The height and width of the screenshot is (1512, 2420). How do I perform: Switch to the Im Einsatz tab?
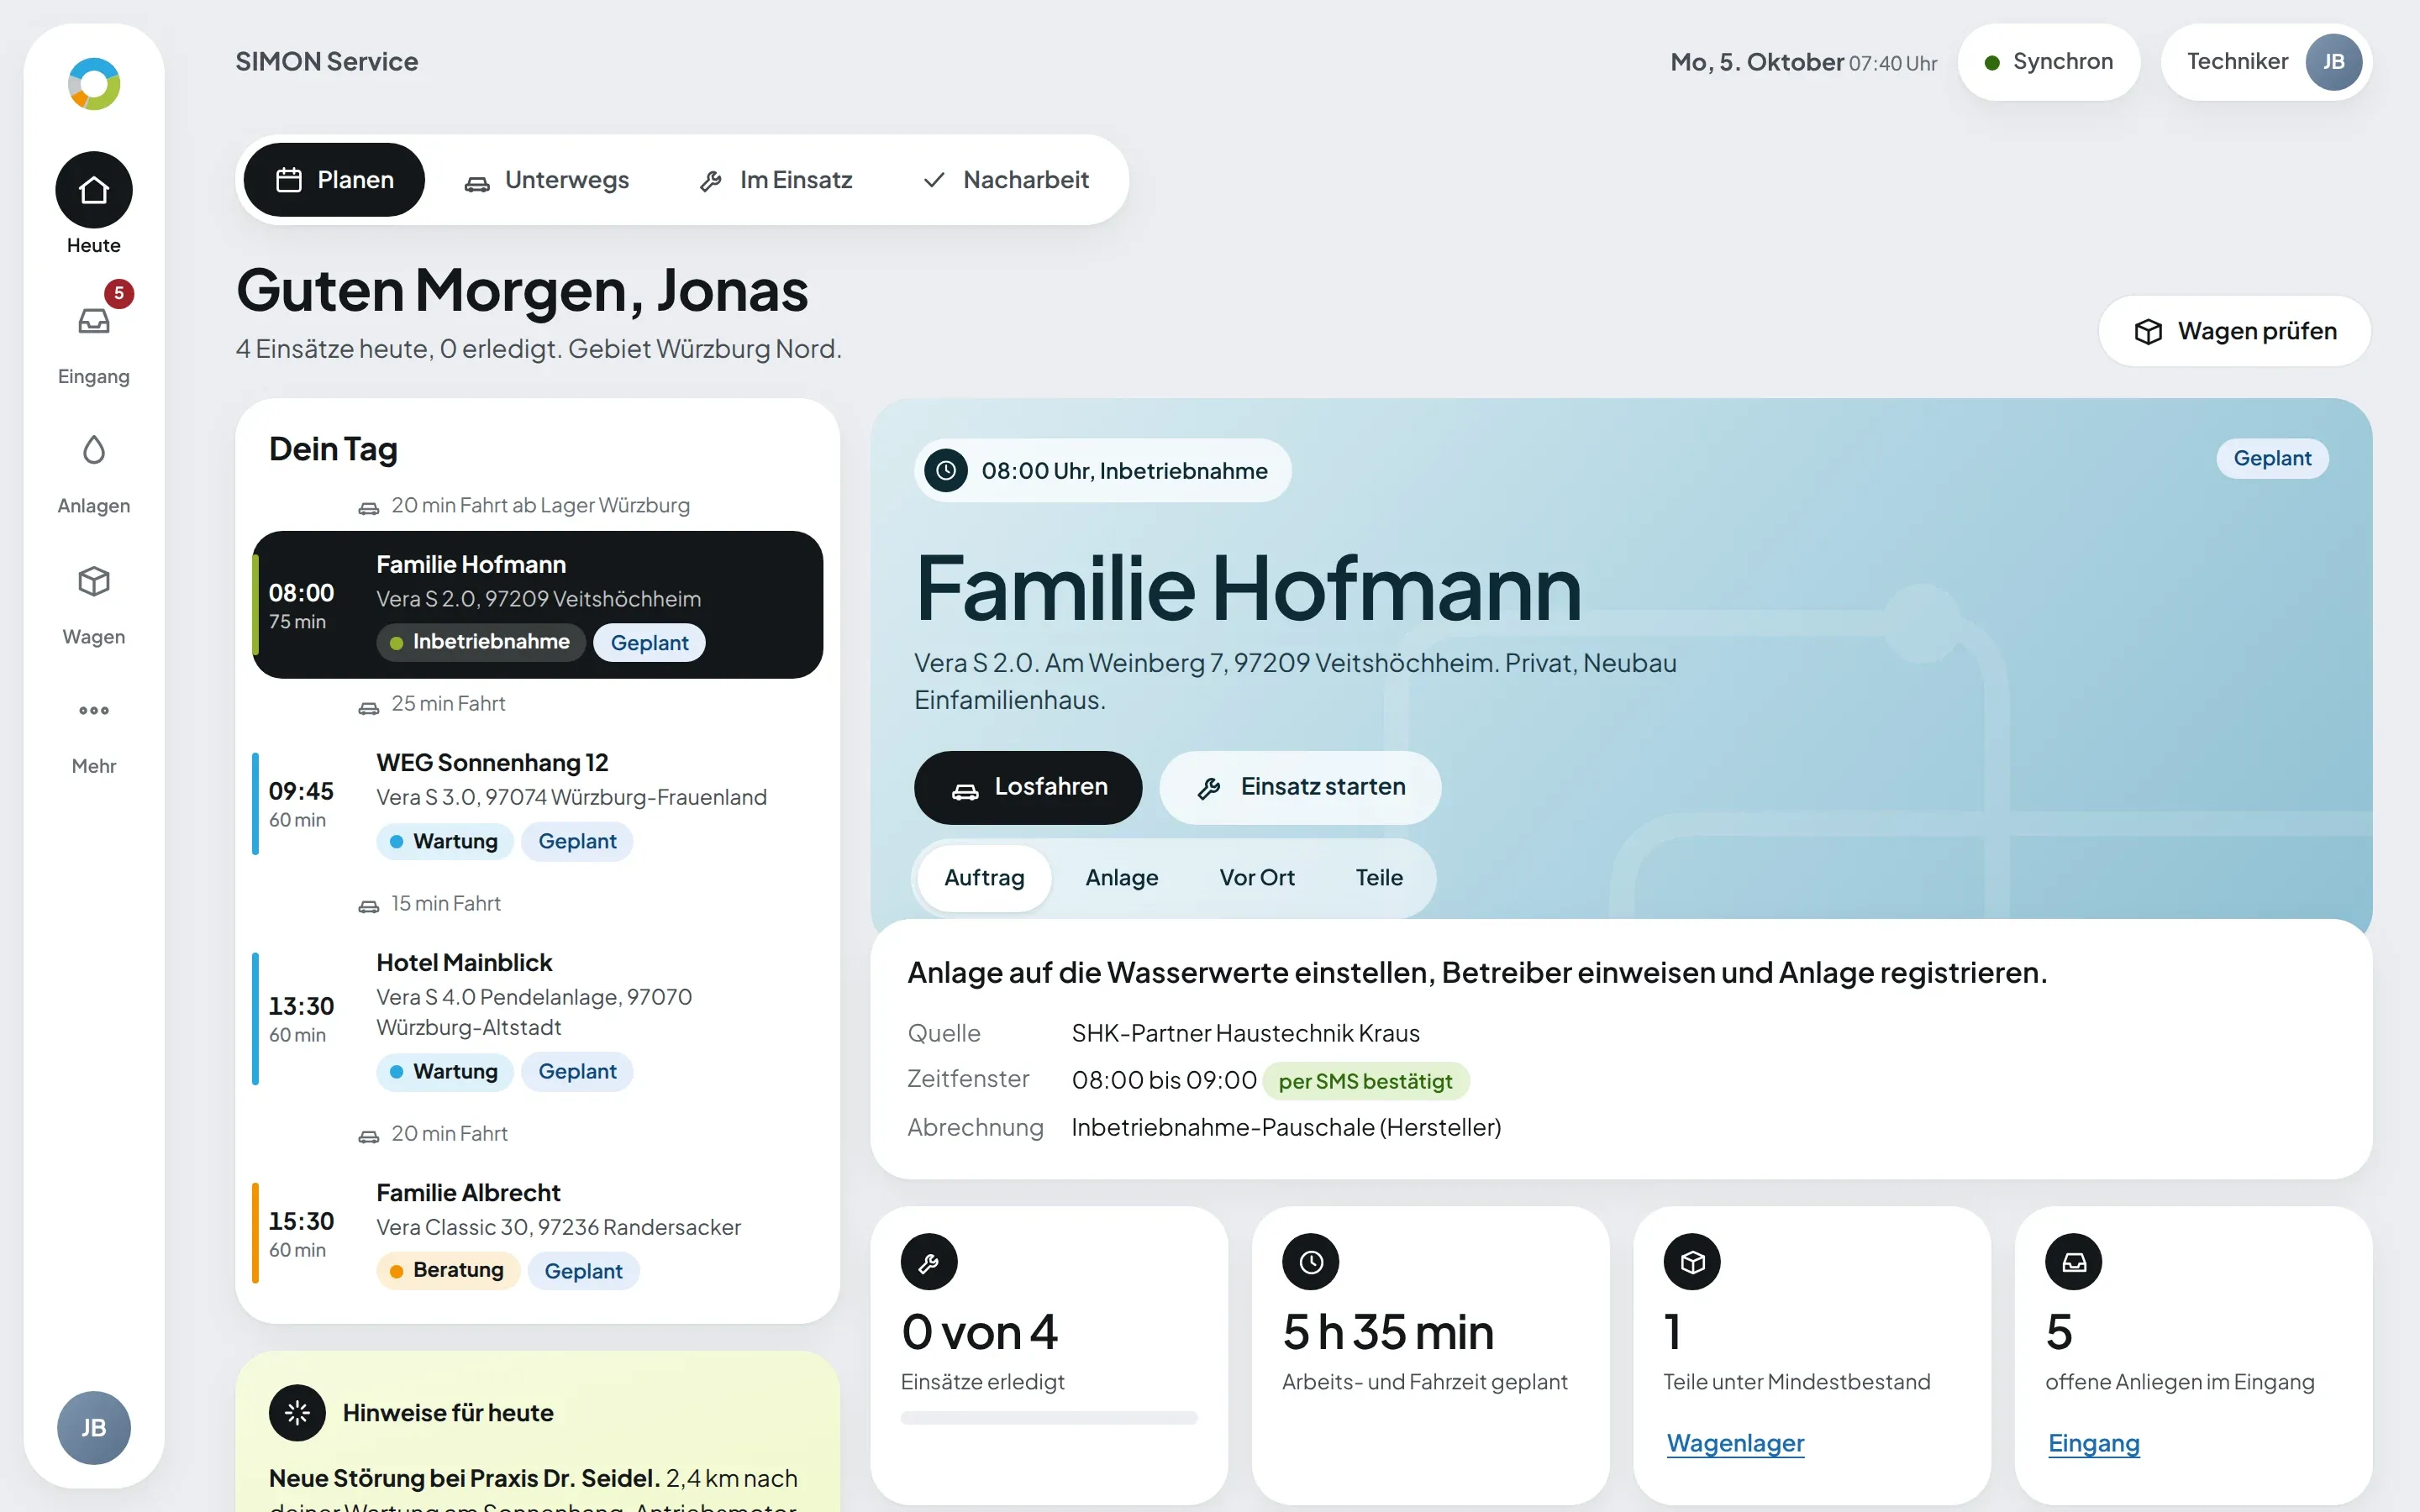coord(776,180)
